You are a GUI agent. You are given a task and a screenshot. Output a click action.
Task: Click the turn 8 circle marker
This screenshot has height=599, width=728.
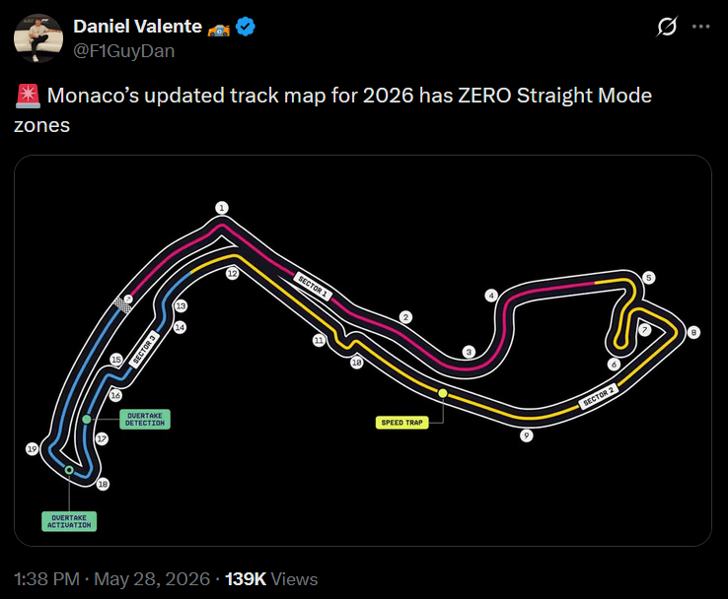693,332
